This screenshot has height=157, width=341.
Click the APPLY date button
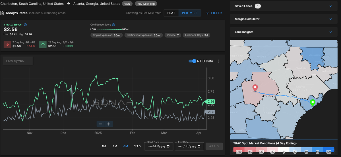click(214, 146)
